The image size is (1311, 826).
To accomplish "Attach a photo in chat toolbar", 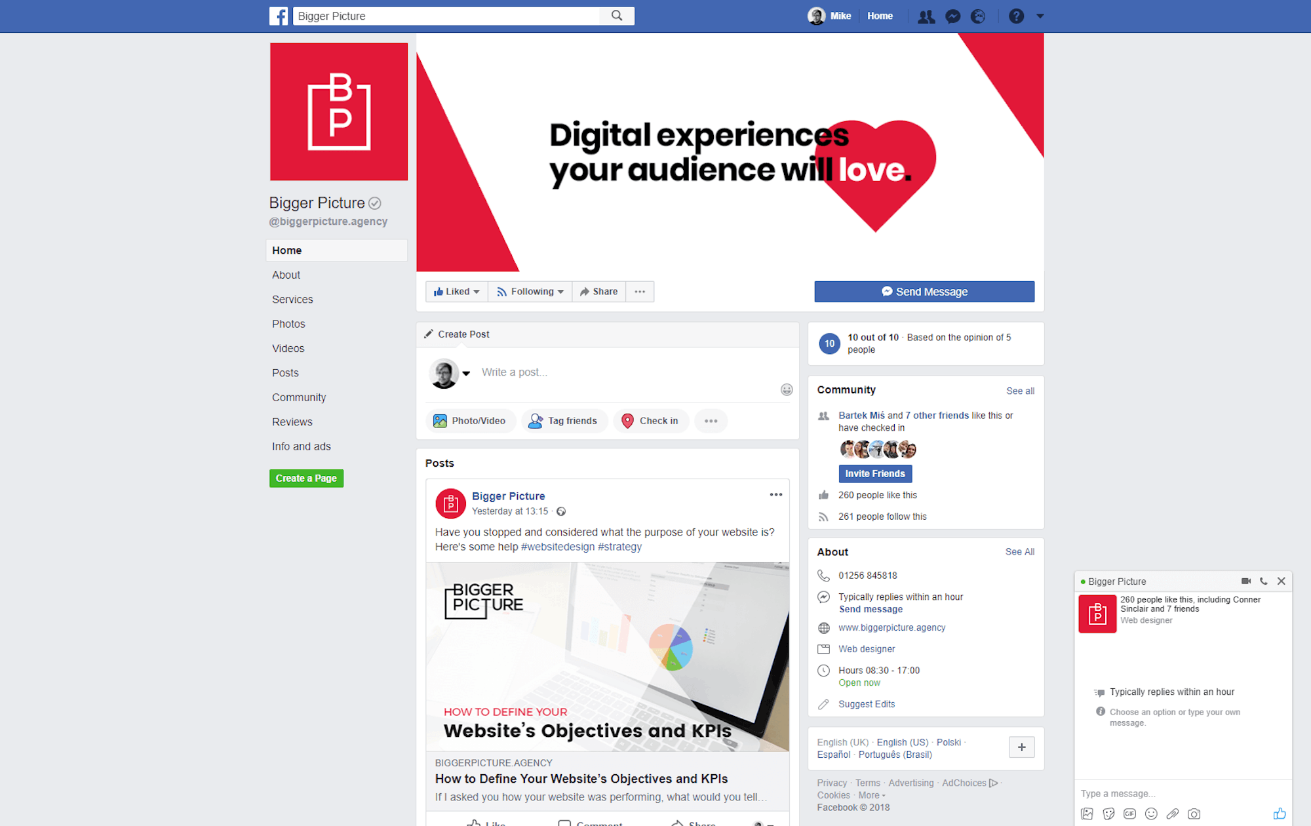I will pyautogui.click(x=1087, y=814).
